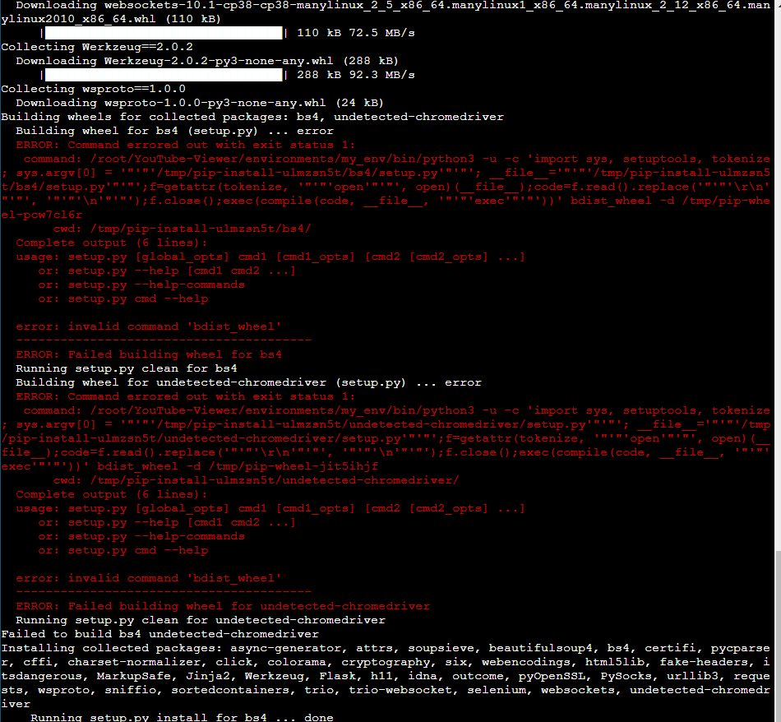The image size is (781, 722).
Task: Click 'cwd: /tmp/pip-install-ulmzsn5t/bs4/' line
Action: (x=183, y=229)
